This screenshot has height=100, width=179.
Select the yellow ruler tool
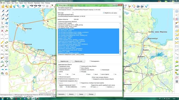[2, 42]
